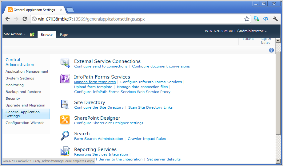Open the Monitoring section
This screenshot has height=166, width=283.
(x=15, y=85)
